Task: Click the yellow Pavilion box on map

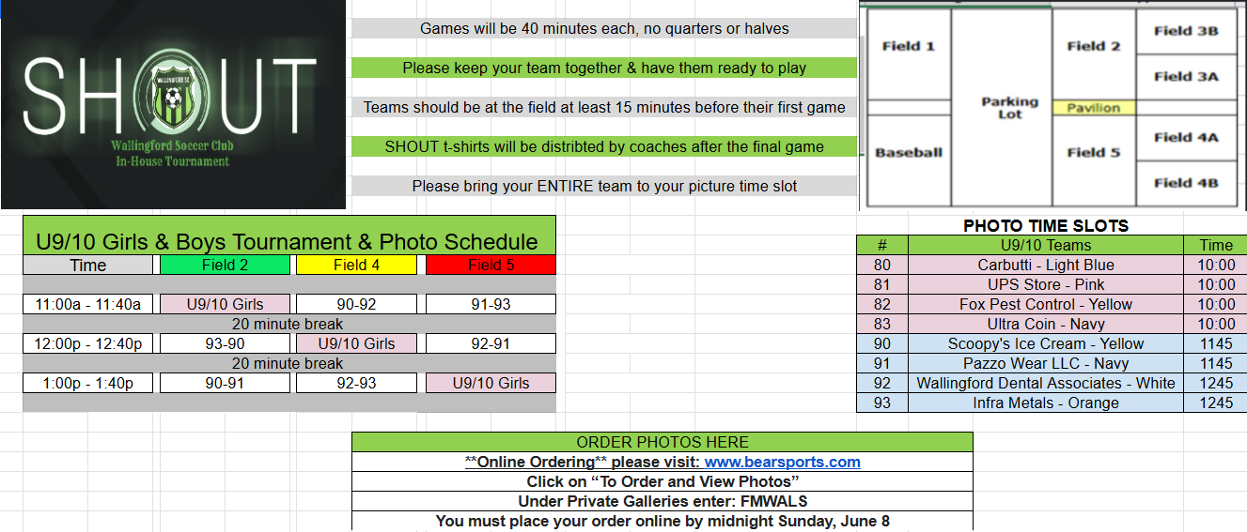Action: (x=1094, y=108)
